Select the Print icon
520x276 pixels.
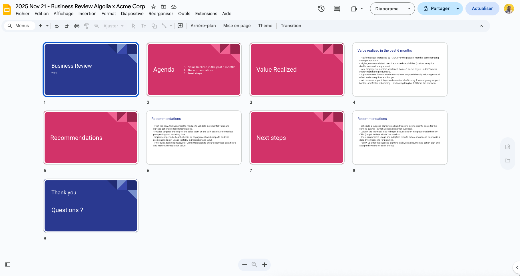point(77,26)
